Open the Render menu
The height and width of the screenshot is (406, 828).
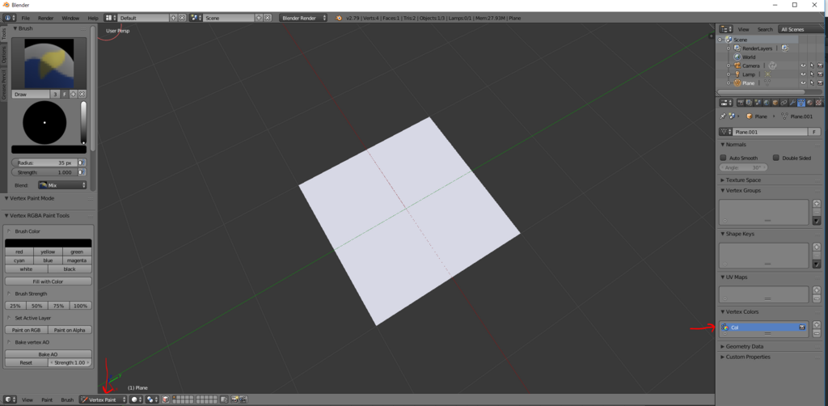point(46,18)
